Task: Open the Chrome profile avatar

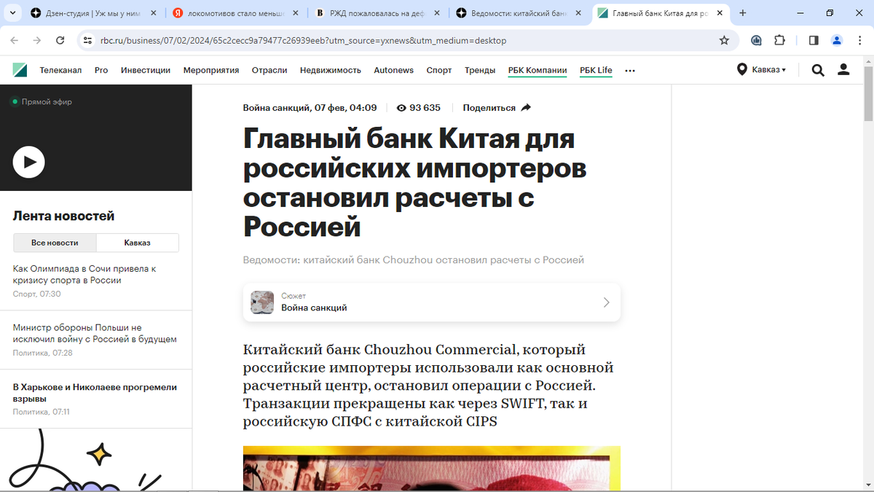Action: tap(837, 40)
